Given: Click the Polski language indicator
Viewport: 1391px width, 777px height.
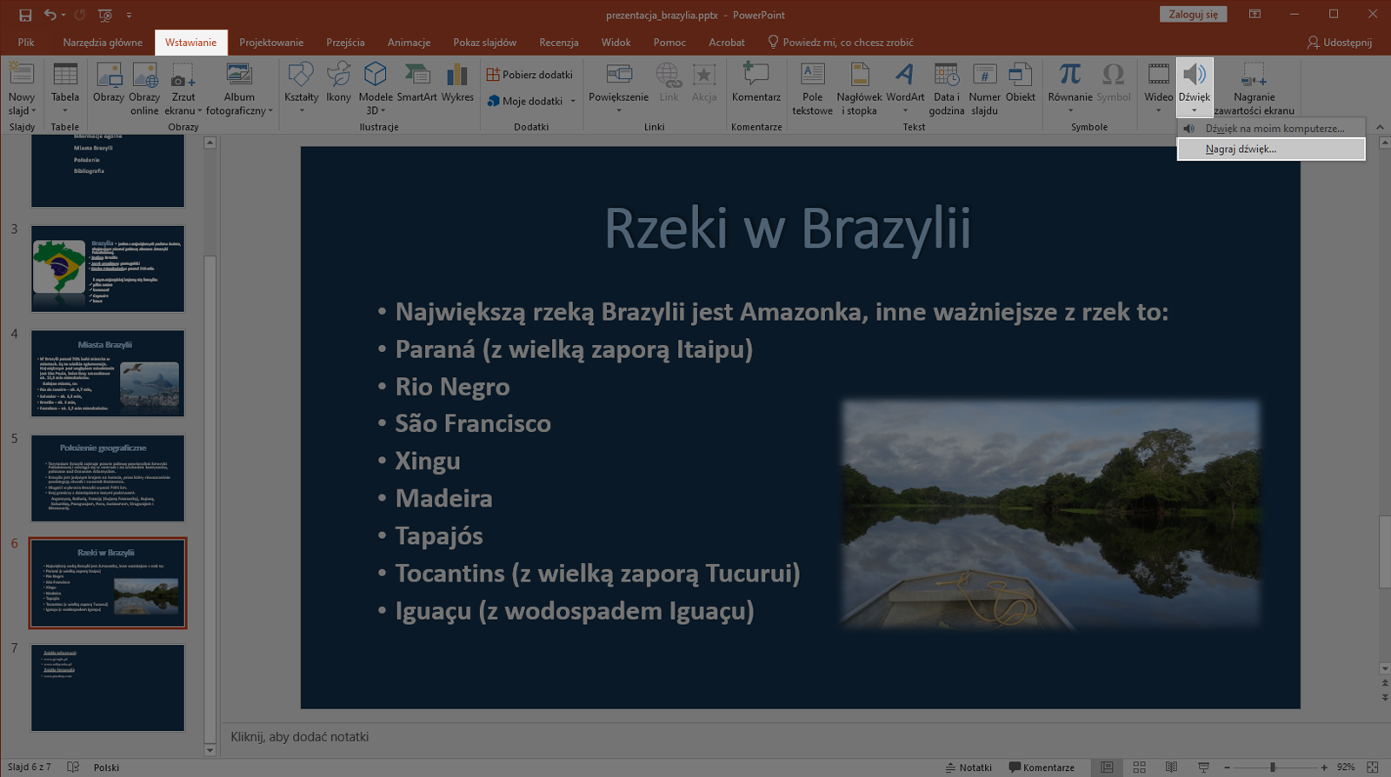Looking at the screenshot, I should [106, 767].
